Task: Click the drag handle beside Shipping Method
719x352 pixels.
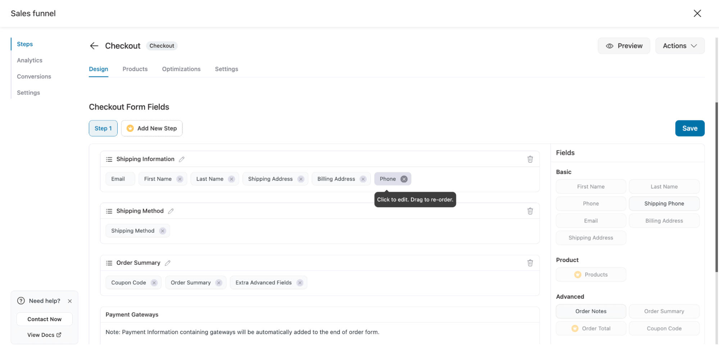Action: [109, 211]
